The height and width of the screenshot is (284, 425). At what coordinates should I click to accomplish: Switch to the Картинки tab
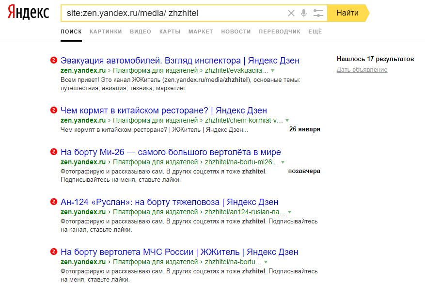[106, 32]
